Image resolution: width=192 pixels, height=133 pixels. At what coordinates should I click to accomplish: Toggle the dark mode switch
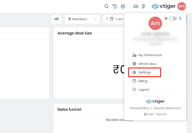173,19
